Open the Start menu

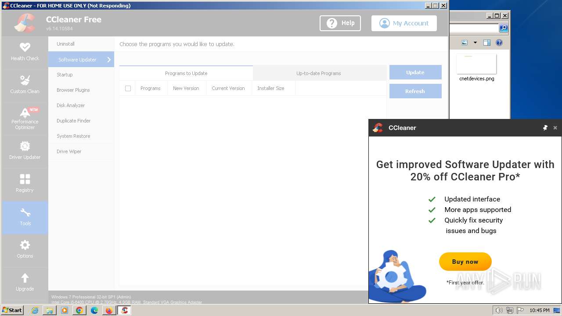12,310
